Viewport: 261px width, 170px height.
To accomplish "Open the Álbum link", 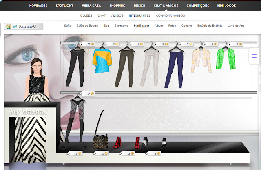I will (x=159, y=26).
